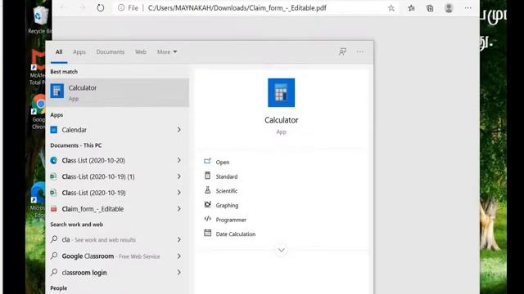Expand the 'cla' web results chevron
524x294 pixels.
[x=179, y=239]
